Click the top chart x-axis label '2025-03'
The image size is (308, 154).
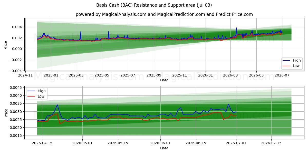tap(76, 75)
